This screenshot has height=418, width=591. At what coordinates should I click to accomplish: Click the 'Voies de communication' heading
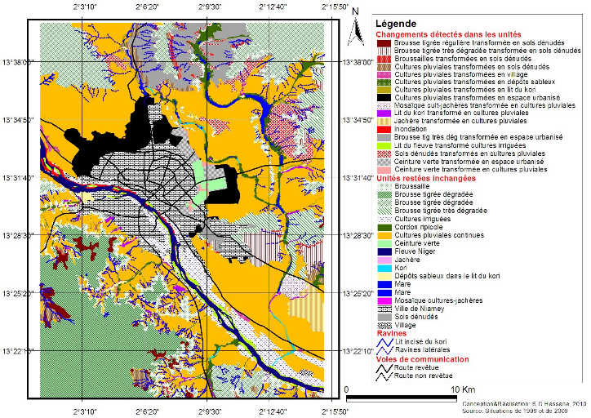pos(423,359)
